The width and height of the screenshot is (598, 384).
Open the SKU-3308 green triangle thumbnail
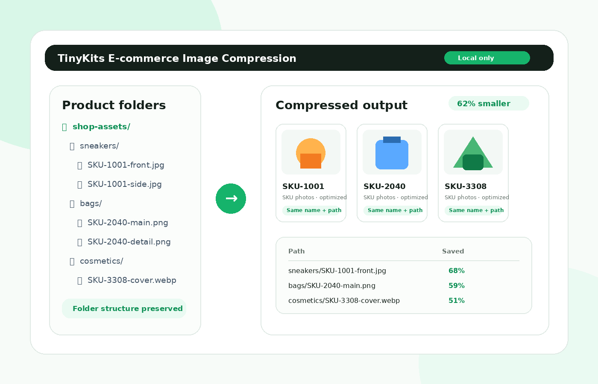[x=473, y=152]
